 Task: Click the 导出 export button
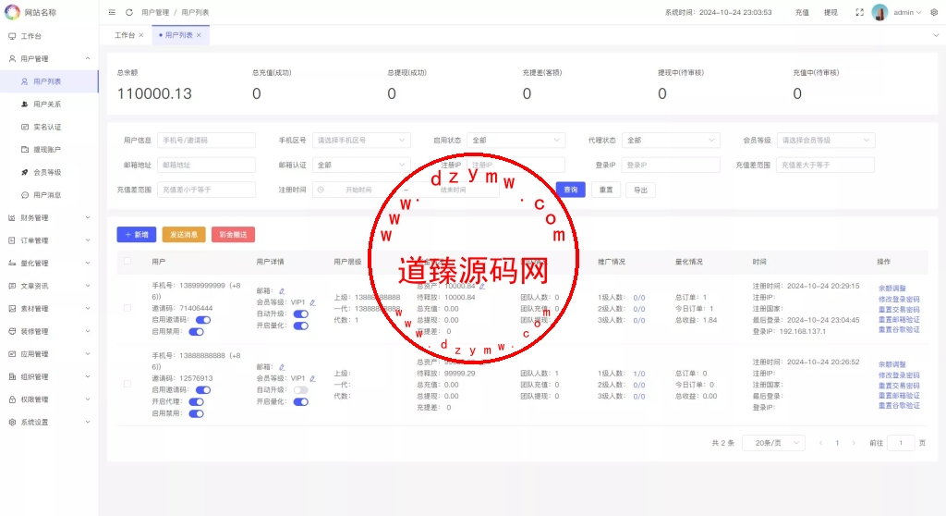point(641,190)
